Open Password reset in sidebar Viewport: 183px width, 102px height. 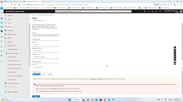coord(12,72)
